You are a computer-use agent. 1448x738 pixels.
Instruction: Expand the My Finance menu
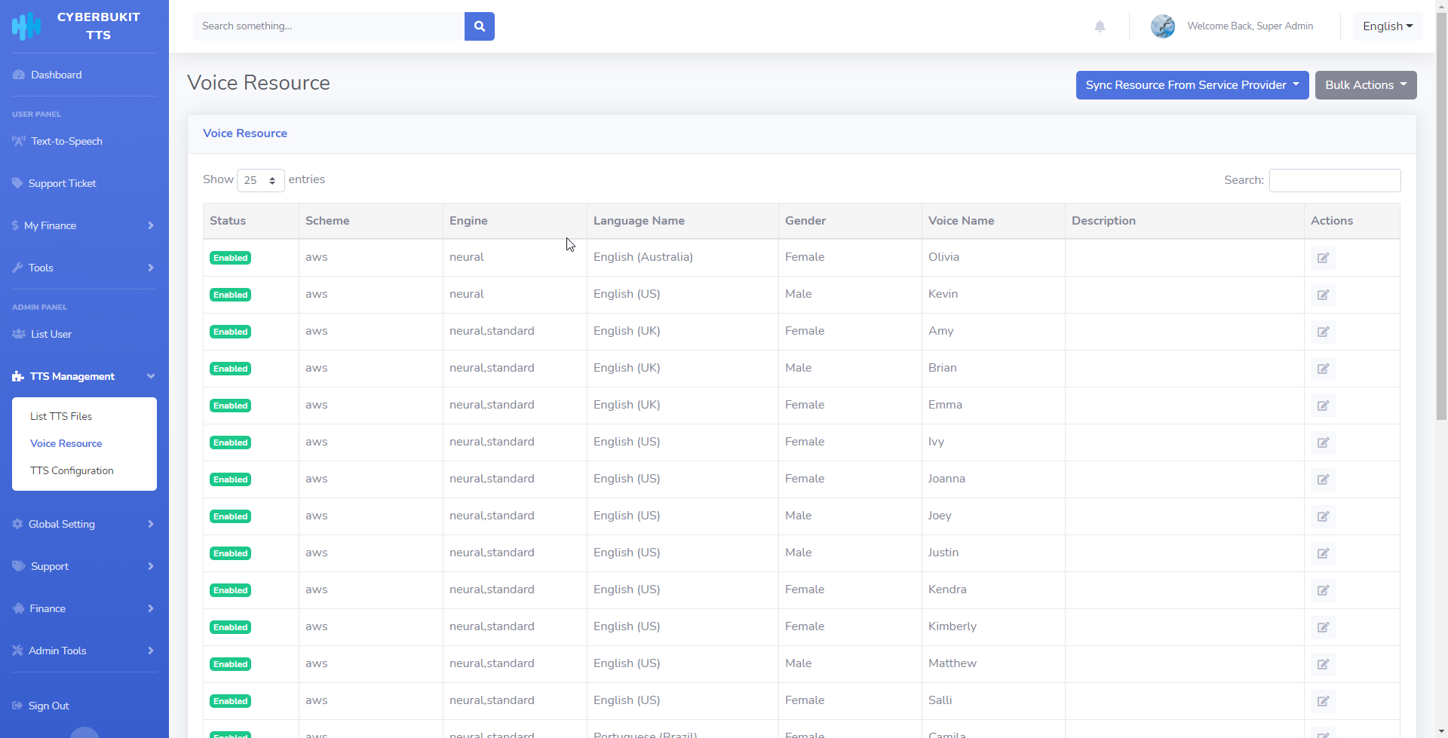coord(83,225)
